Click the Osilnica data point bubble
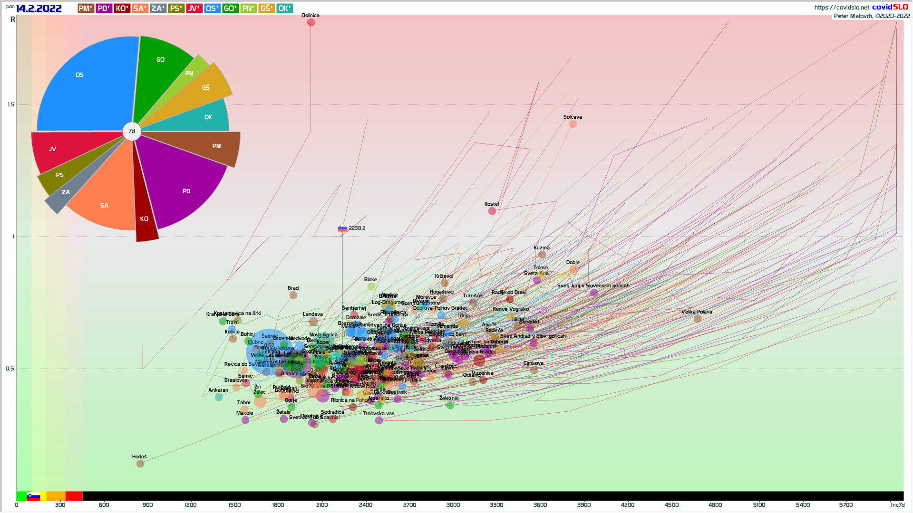 pyautogui.click(x=311, y=22)
